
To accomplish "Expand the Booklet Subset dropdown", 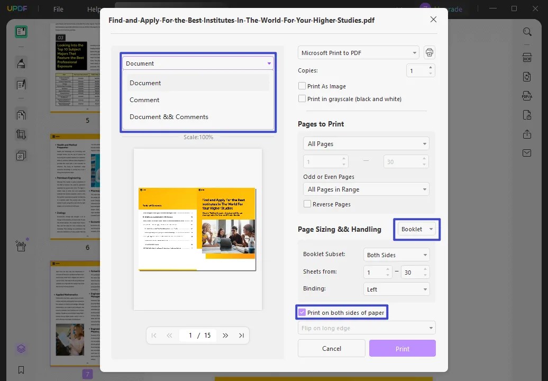I will (396, 255).
